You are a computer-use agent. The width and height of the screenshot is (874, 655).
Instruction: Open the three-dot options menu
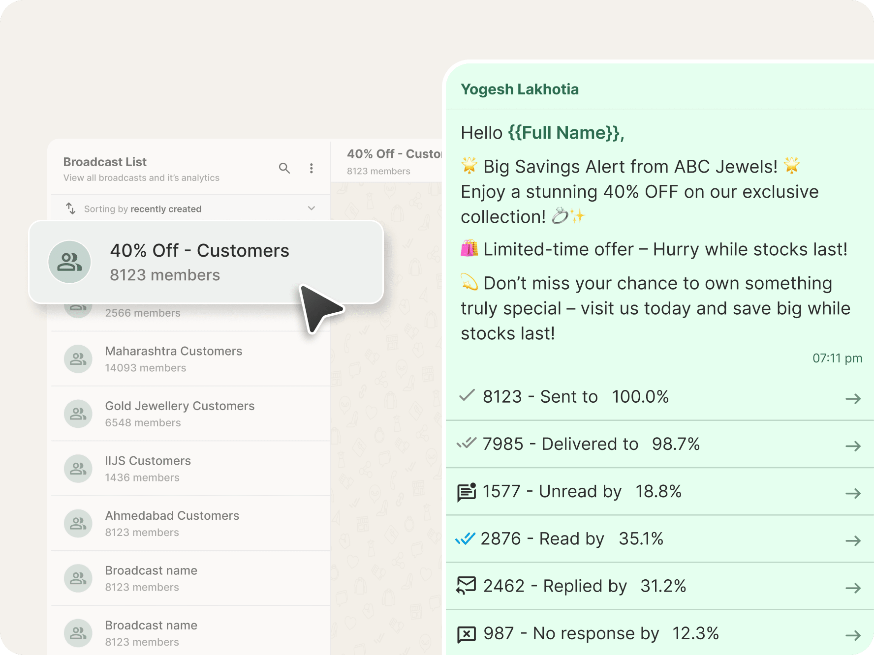point(312,168)
